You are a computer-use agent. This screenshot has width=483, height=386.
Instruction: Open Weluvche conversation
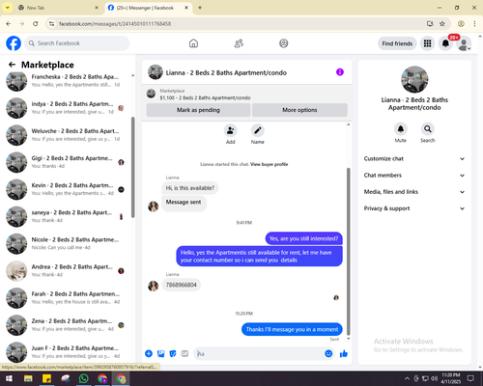pyautogui.click(x=66, y=135)
